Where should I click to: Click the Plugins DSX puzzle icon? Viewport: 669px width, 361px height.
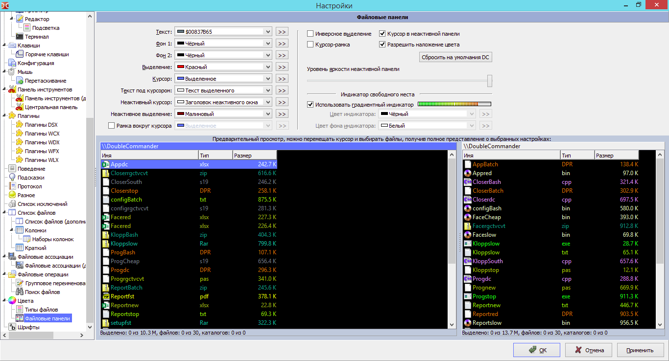(x=20, y=125)
